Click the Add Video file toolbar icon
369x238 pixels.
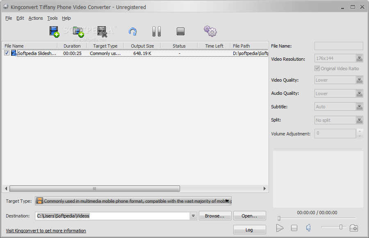(x=55, y=32)
